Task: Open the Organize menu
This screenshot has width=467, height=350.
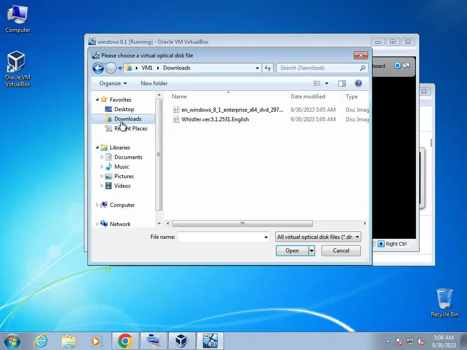Action: point(113,83)
